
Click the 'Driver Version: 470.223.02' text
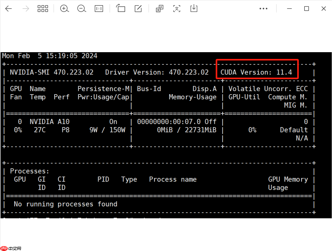[157, 72]
